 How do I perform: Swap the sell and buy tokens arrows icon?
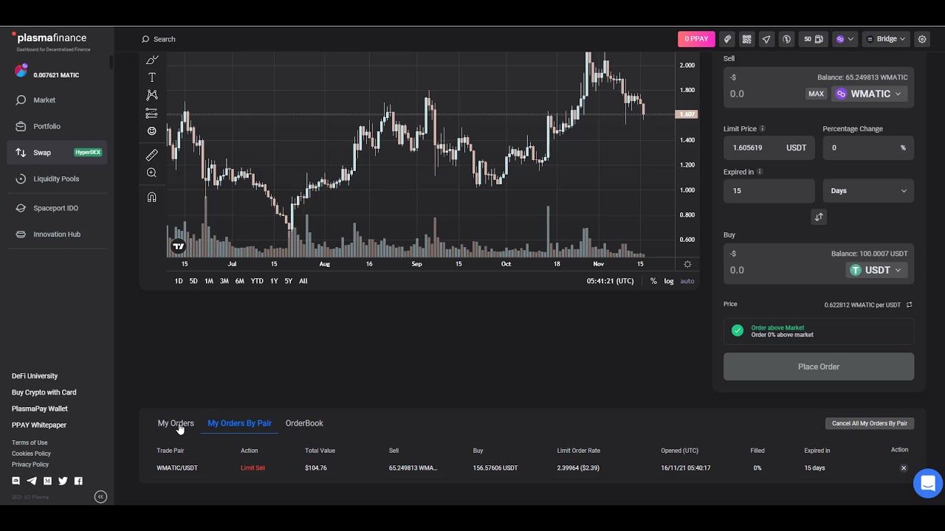819,217
